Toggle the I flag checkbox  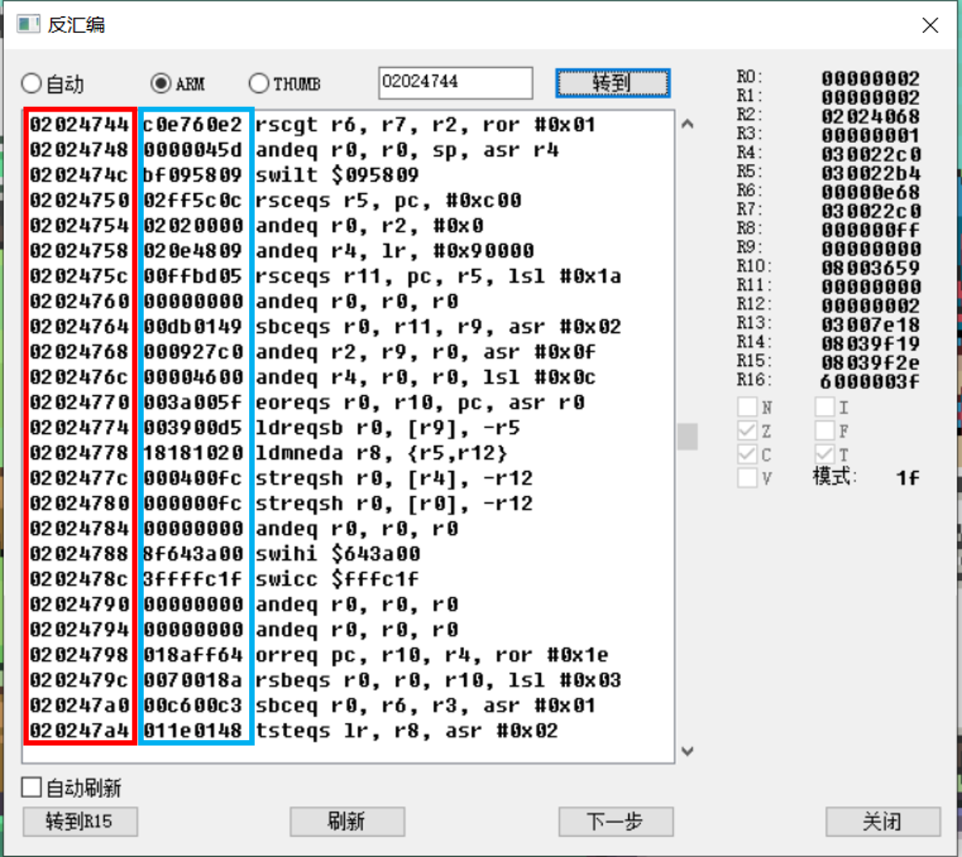[825, 406]
